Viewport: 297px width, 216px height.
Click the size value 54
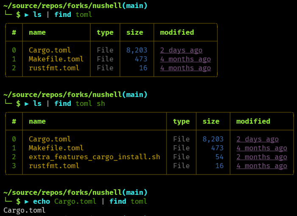[x=219, y=157]
